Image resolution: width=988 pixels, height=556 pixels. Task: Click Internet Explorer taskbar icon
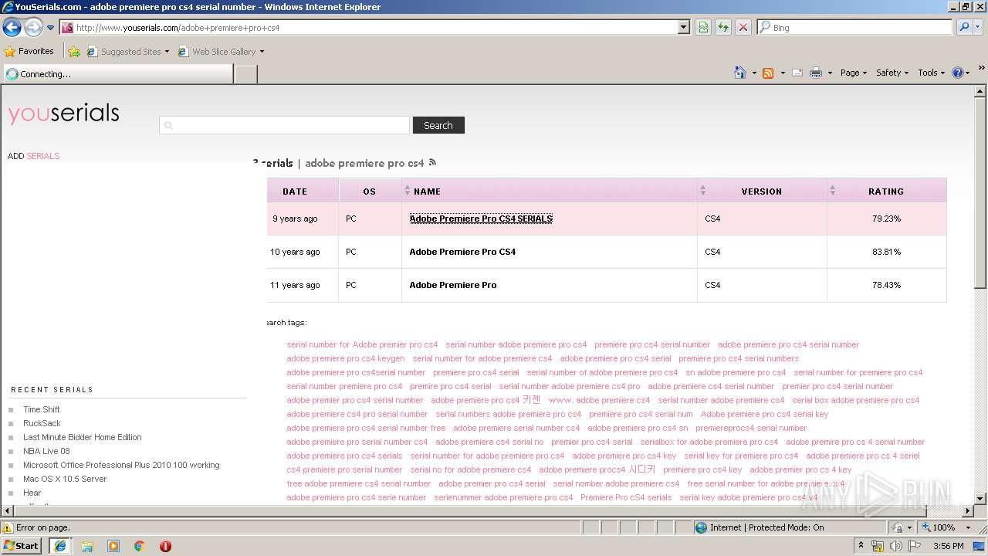pos(59,546)
